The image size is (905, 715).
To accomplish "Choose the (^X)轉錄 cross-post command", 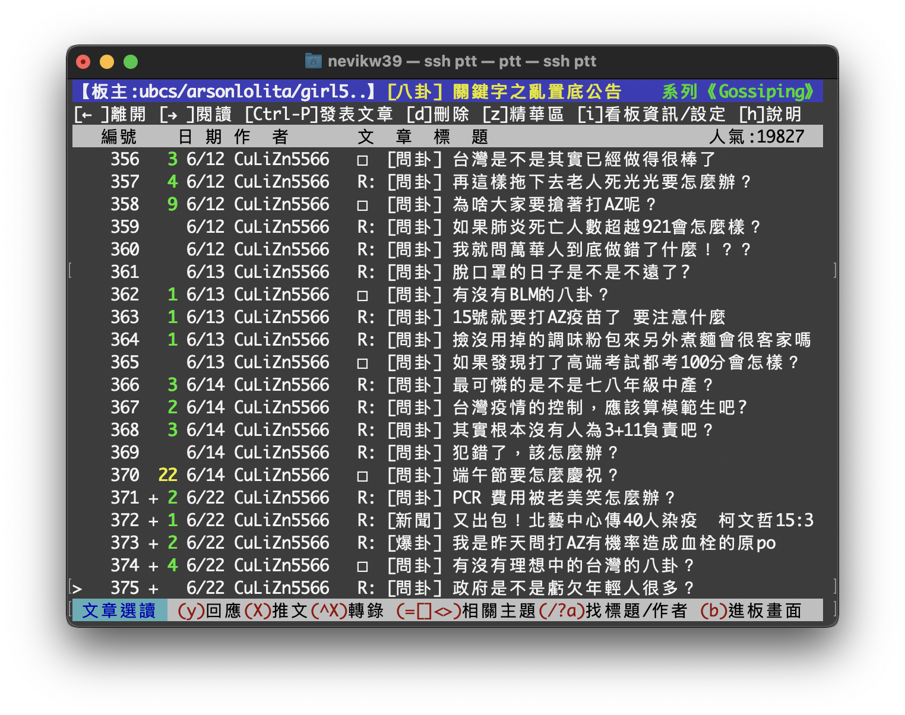I will pos(347,610).
